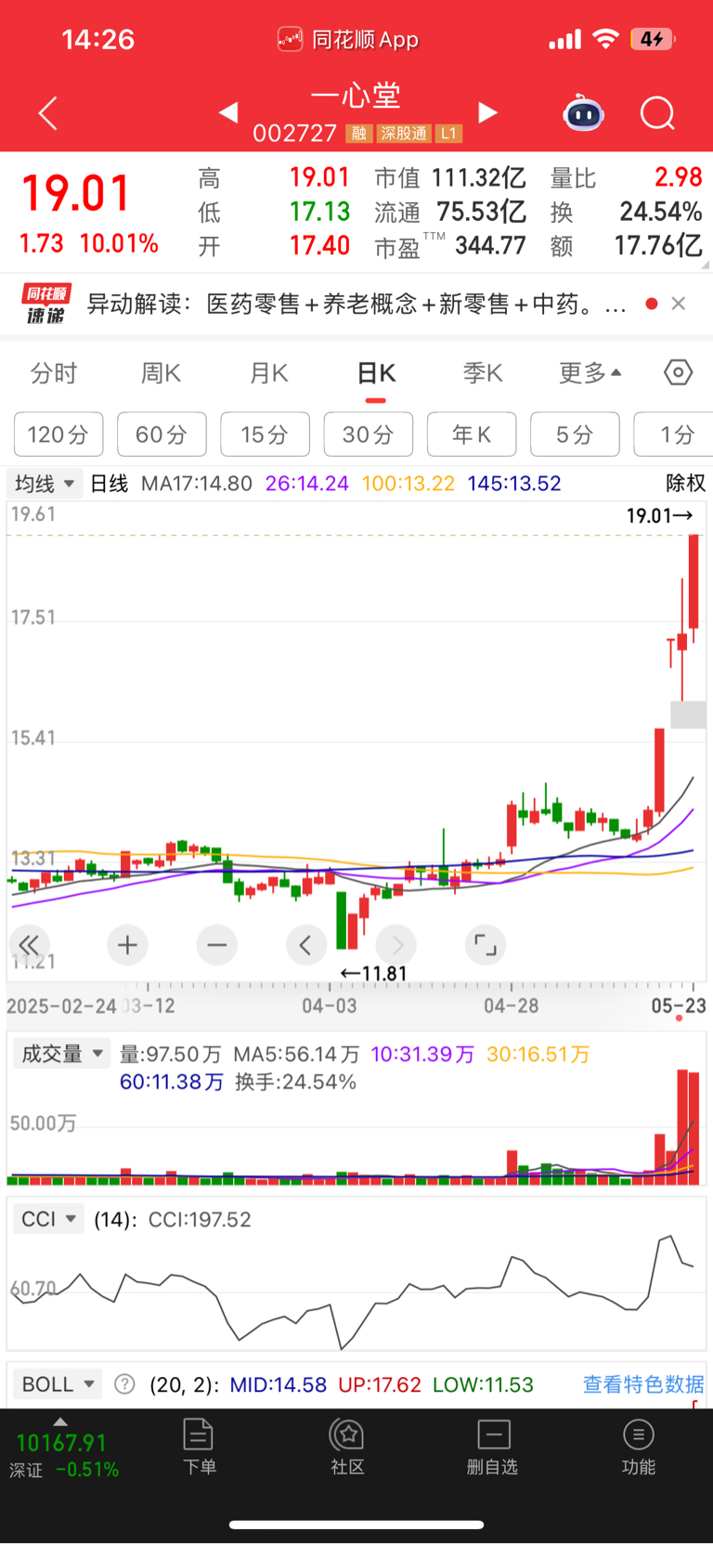Tap 同花顺 App return indicator in status bar
This screenshot has width=713, height=1544.
(348, 39)
